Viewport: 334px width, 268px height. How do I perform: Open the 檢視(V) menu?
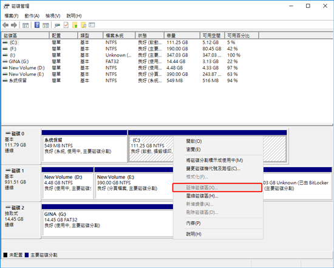point(53,16)
